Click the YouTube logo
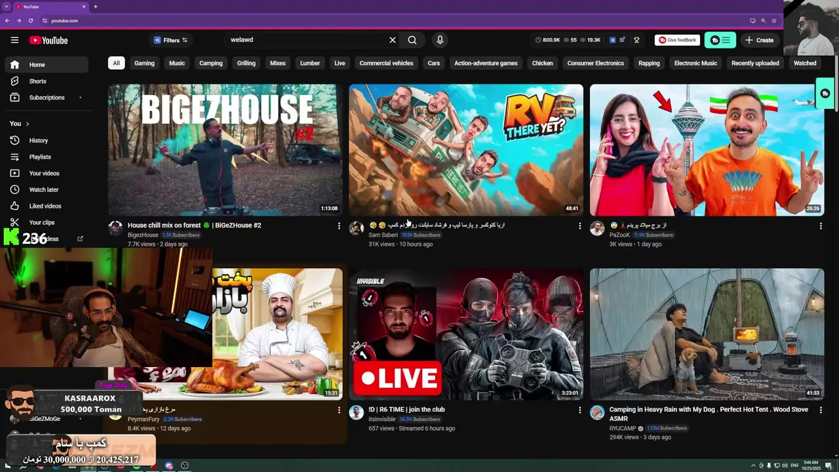Image resolution: width=839 pixels, height=472 pixels. (x=49, y=40)
